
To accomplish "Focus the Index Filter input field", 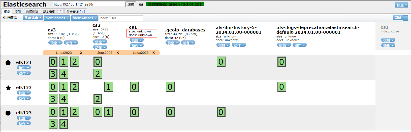I will click(121, 18).
